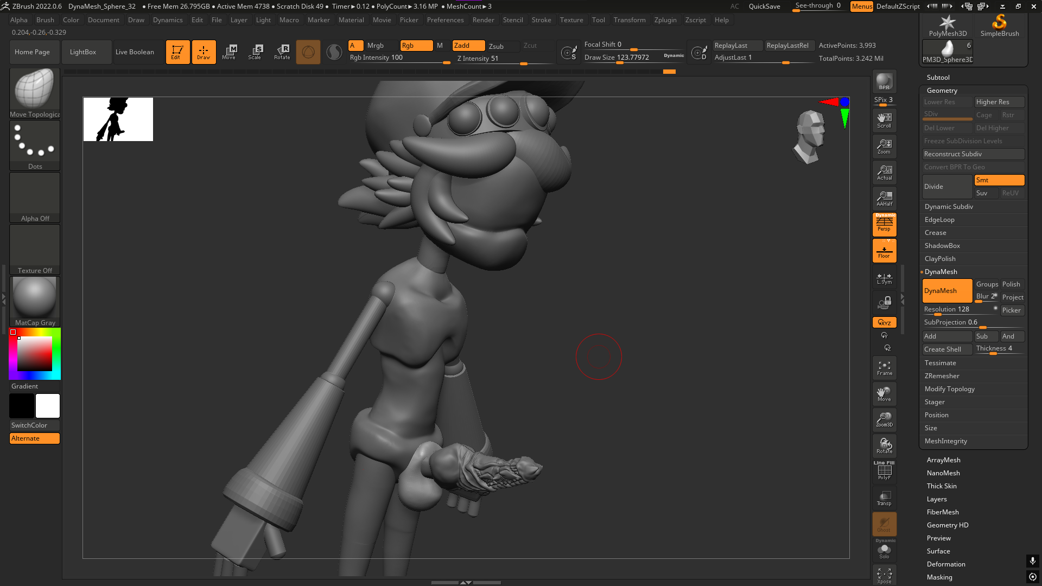Toggle Solo mode
This screenshot has height=586, width=1042.
point(884,550)
